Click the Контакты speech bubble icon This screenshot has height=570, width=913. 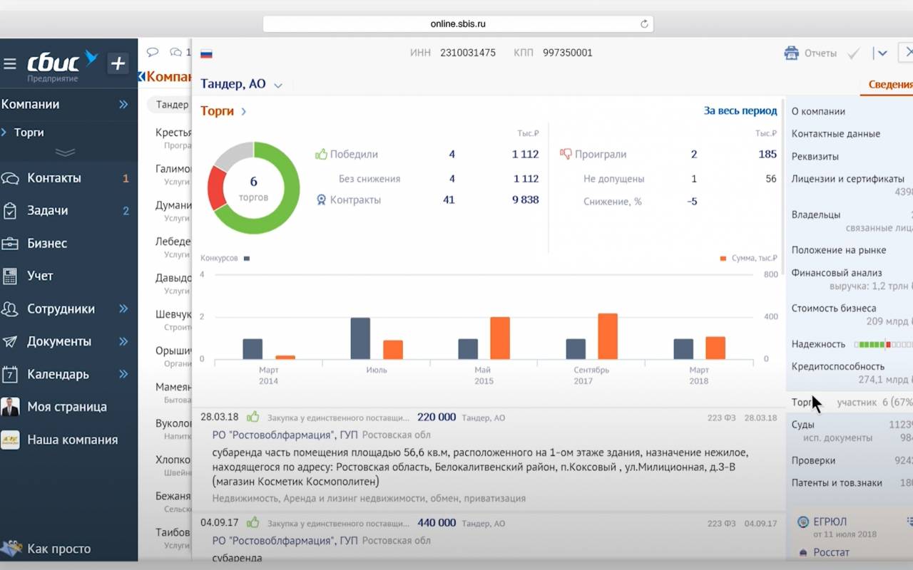tap(10, 178)
